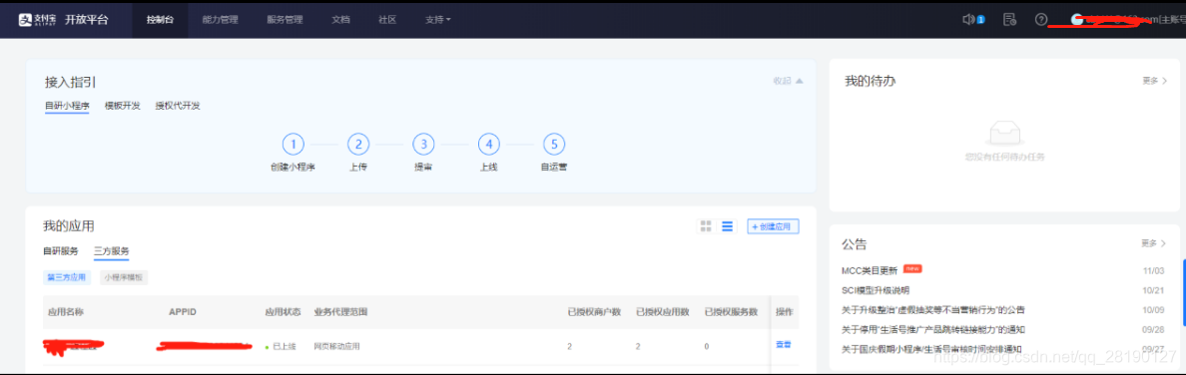Image resolution: width=1186 pixels, height=375 pixels.
Task: Open the 服务管理 nav item
Action: 286,20
